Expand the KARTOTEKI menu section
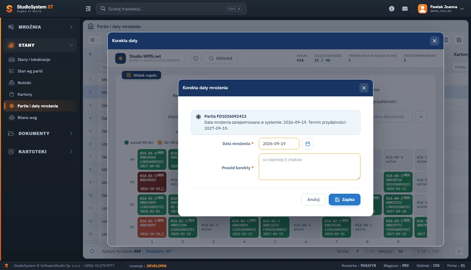471x270 pixels. pos(40,152)
